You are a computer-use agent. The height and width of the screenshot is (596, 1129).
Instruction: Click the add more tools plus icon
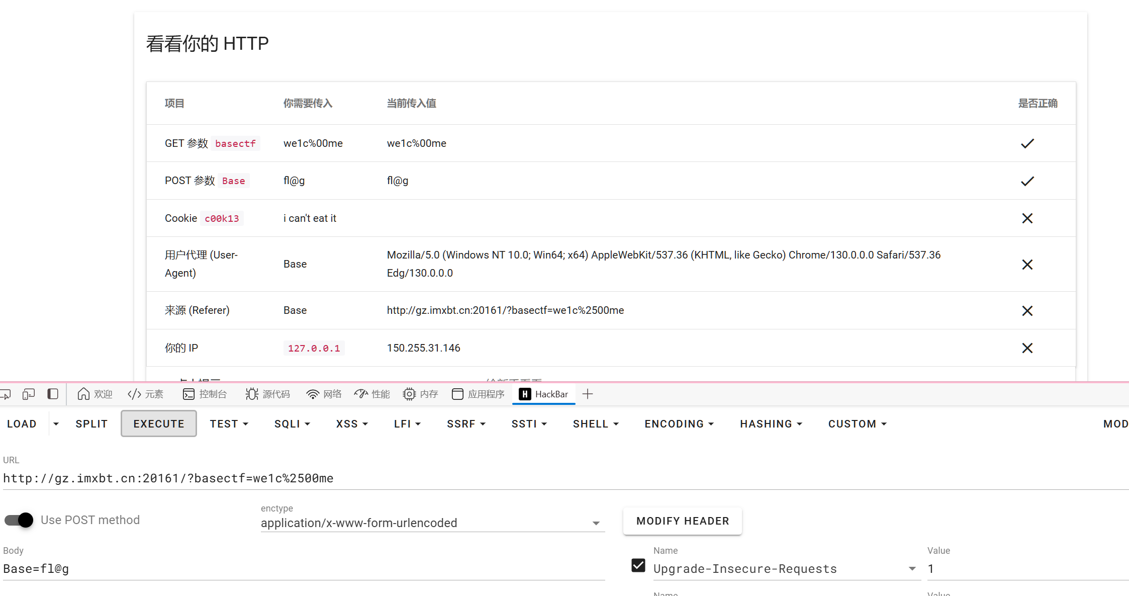(x=587, y=394)
